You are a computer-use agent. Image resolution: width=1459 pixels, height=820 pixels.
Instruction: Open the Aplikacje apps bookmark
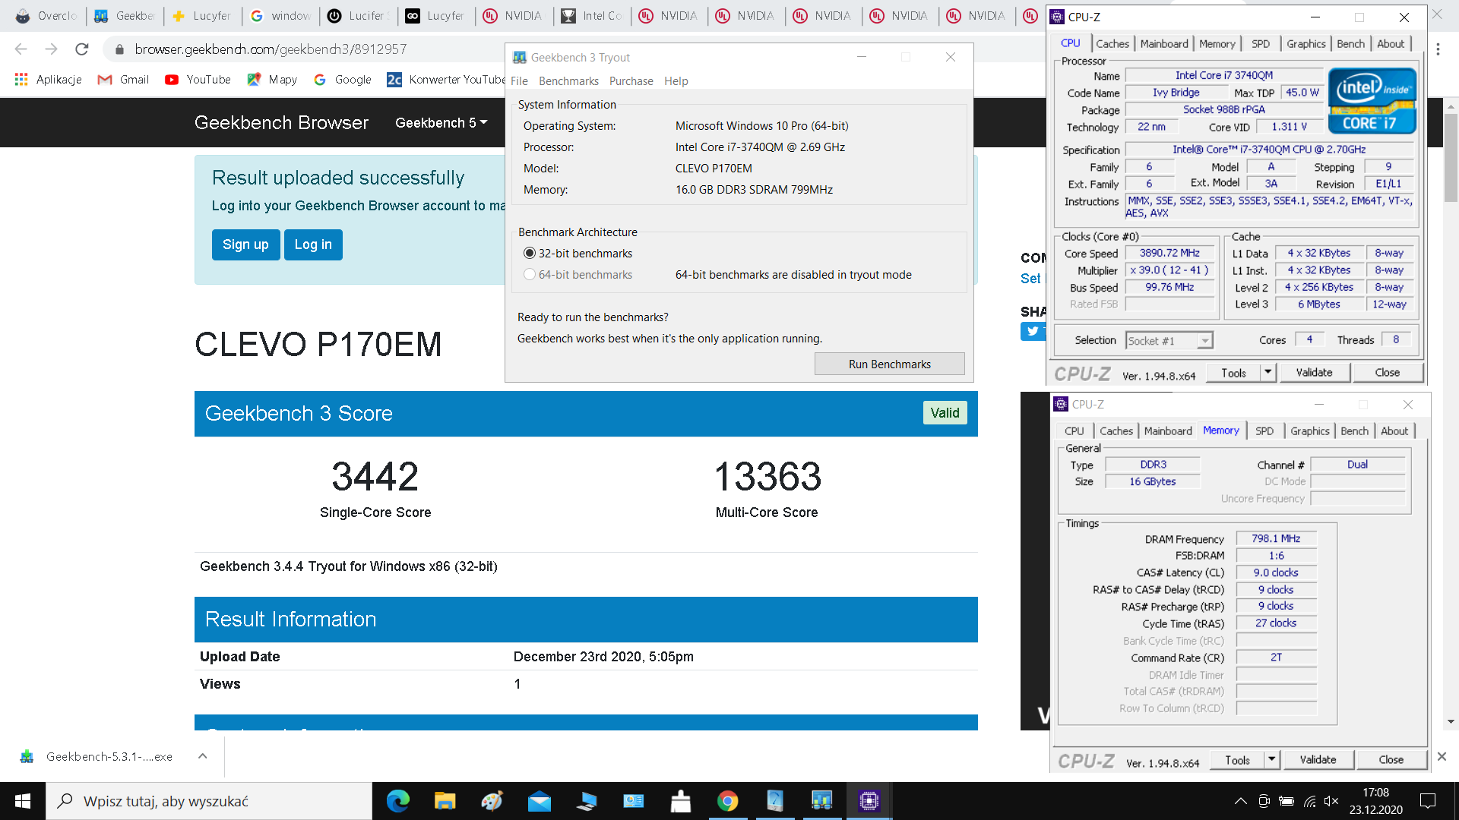click(48, 80)
